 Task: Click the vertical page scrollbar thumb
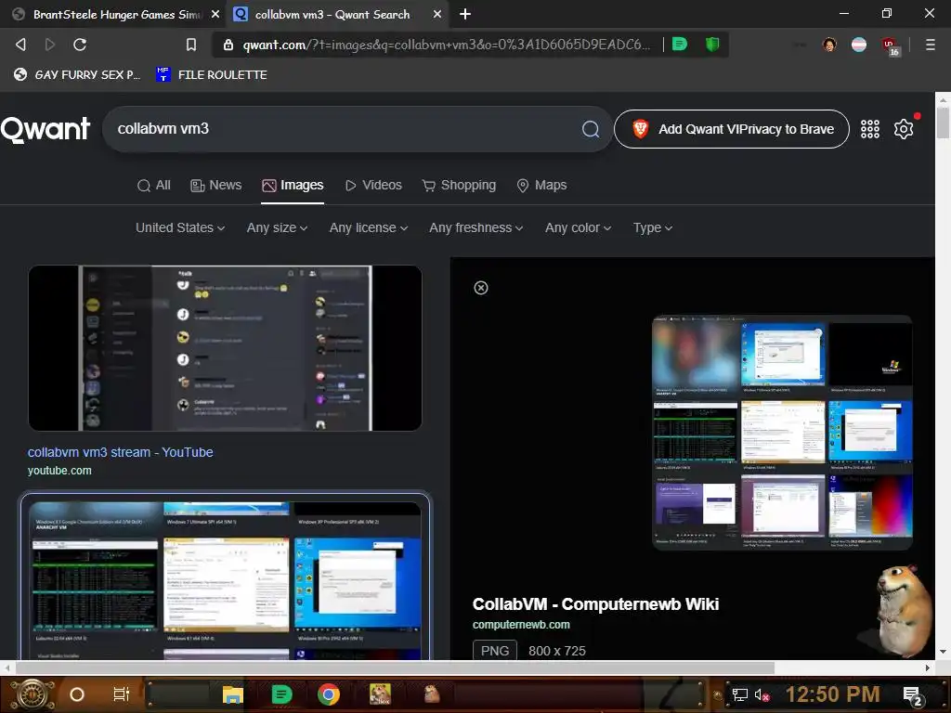click(943, 122)
